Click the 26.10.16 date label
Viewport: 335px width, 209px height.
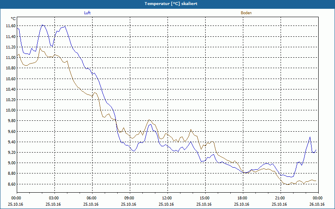point(317,204)
